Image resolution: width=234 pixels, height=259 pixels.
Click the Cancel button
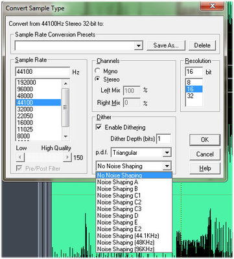[x=205, y=154]
